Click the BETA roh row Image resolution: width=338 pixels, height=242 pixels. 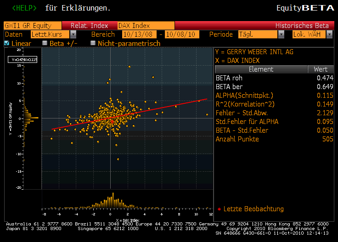coord(274,78)
